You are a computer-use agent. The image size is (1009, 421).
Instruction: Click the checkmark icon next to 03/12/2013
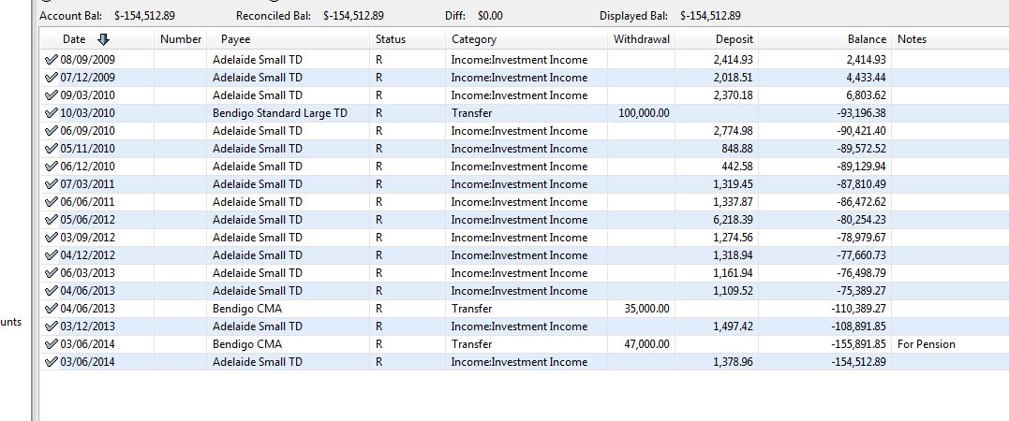pyautogui.click(x=51, y=327)
